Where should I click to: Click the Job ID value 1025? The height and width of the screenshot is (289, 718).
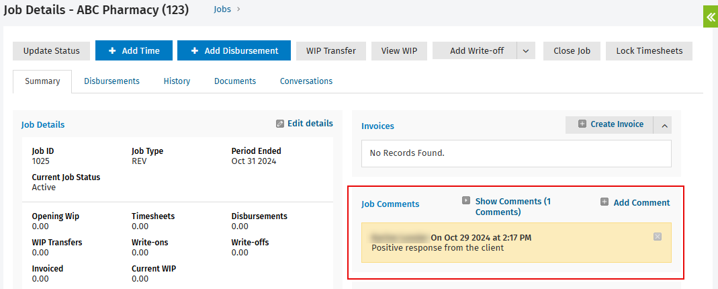41,161
